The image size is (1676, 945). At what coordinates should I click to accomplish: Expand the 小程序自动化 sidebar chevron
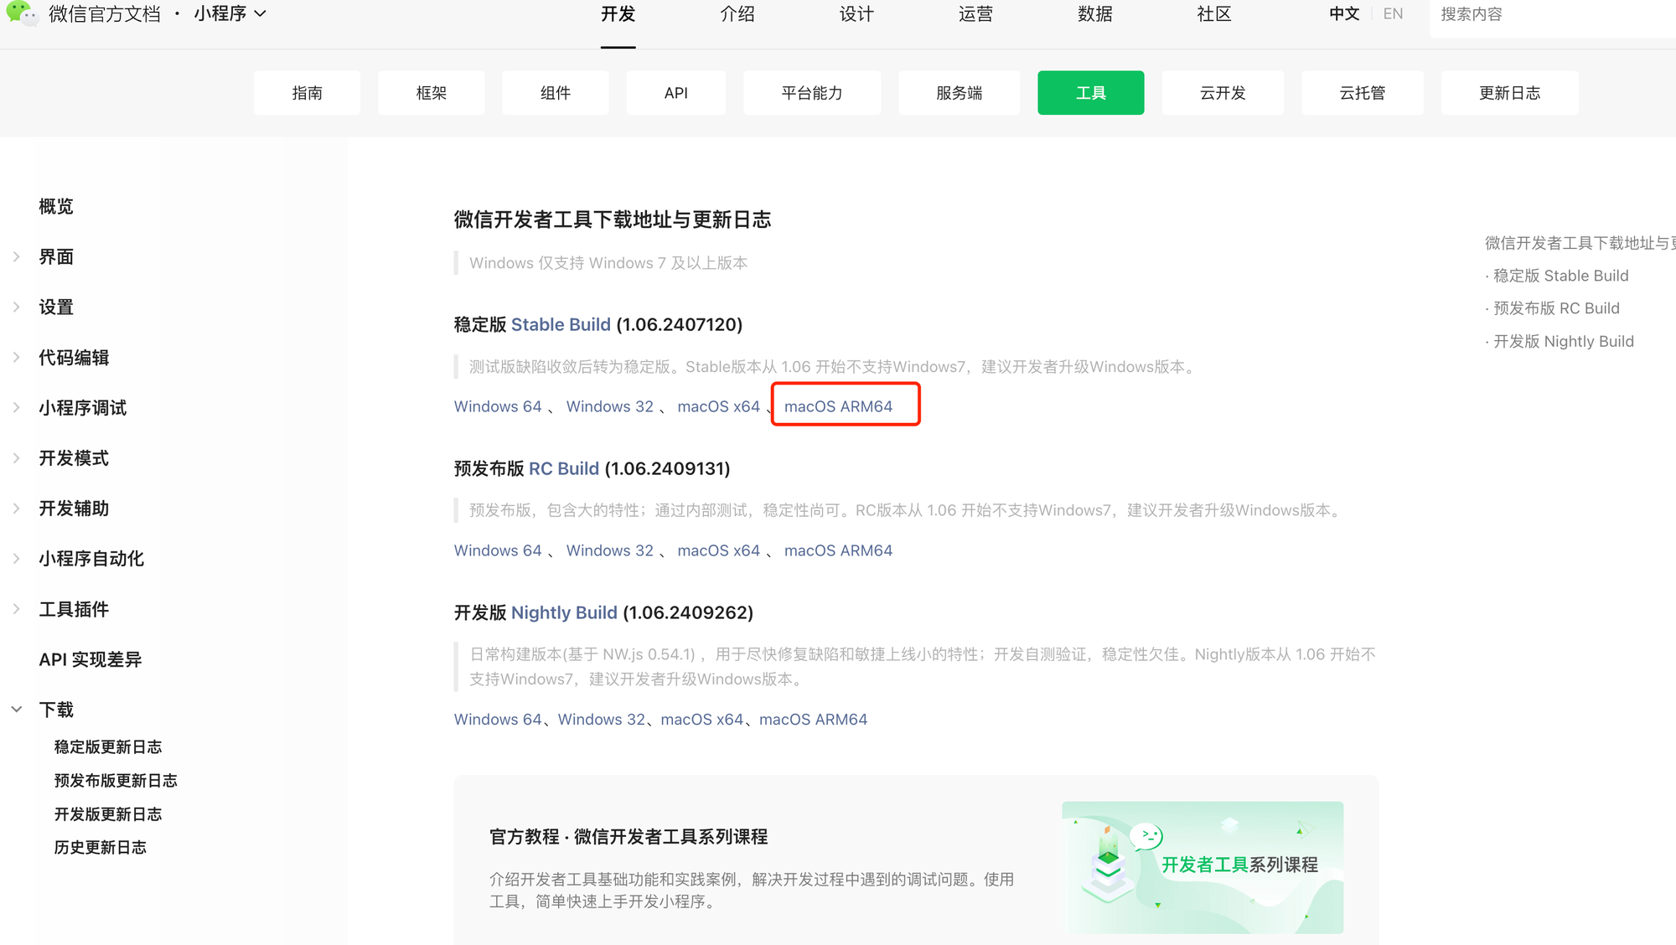point(16,559)
